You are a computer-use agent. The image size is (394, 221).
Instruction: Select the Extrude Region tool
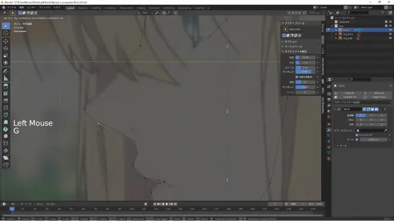click(6, 86)
